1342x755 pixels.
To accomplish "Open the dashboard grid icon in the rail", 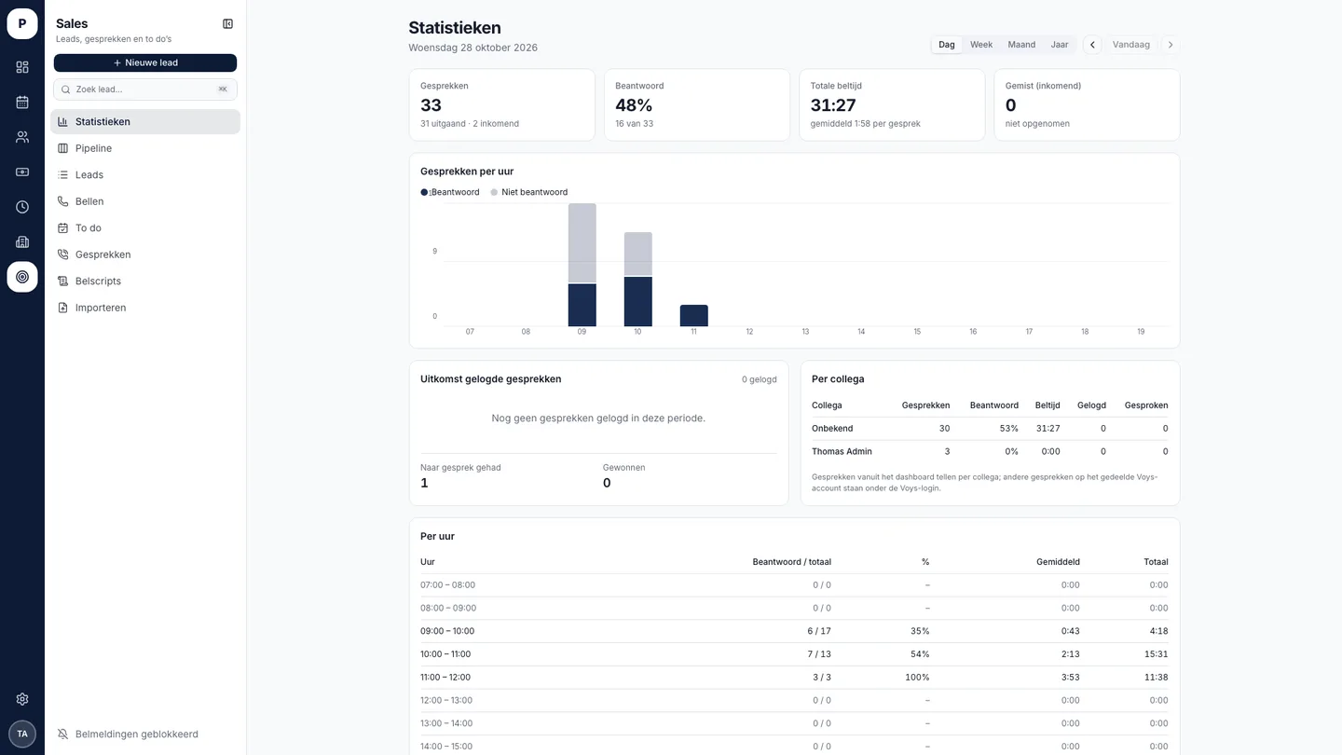I will pyautogui.click(x=22, y=67).
